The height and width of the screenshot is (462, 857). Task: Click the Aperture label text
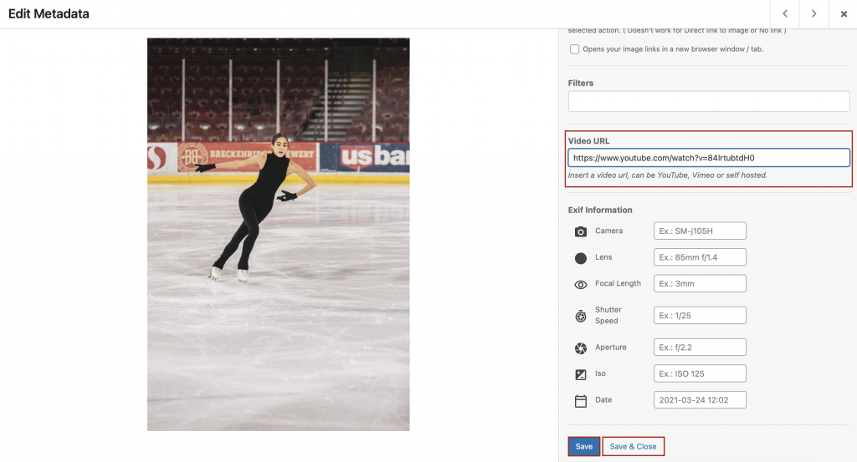610,347
